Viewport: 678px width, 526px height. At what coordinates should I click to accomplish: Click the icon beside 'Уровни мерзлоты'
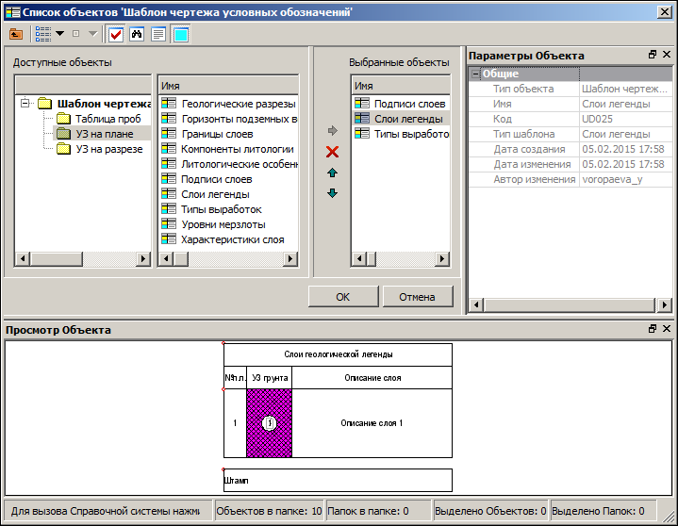click(169, 224)
